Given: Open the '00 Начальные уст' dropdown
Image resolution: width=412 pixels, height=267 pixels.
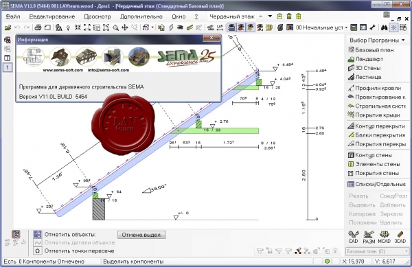Looking at the screenshot, I should [x=321, y=27].
